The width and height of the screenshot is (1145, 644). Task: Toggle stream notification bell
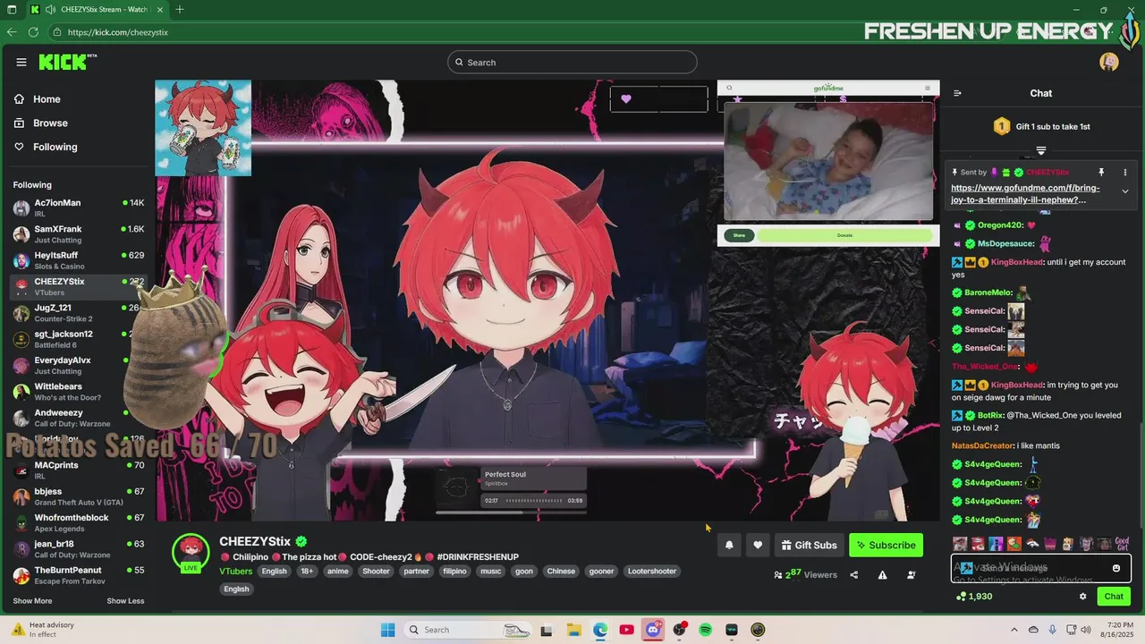pyautogui.click(x=729, y=545)
